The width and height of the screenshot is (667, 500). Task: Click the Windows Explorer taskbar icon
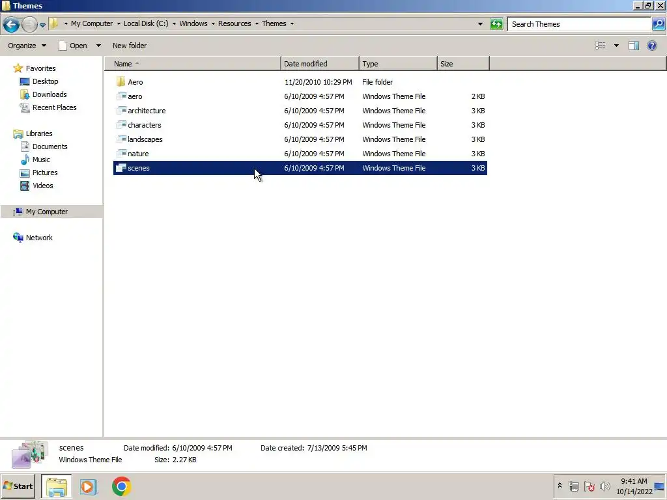click(57, 486)
